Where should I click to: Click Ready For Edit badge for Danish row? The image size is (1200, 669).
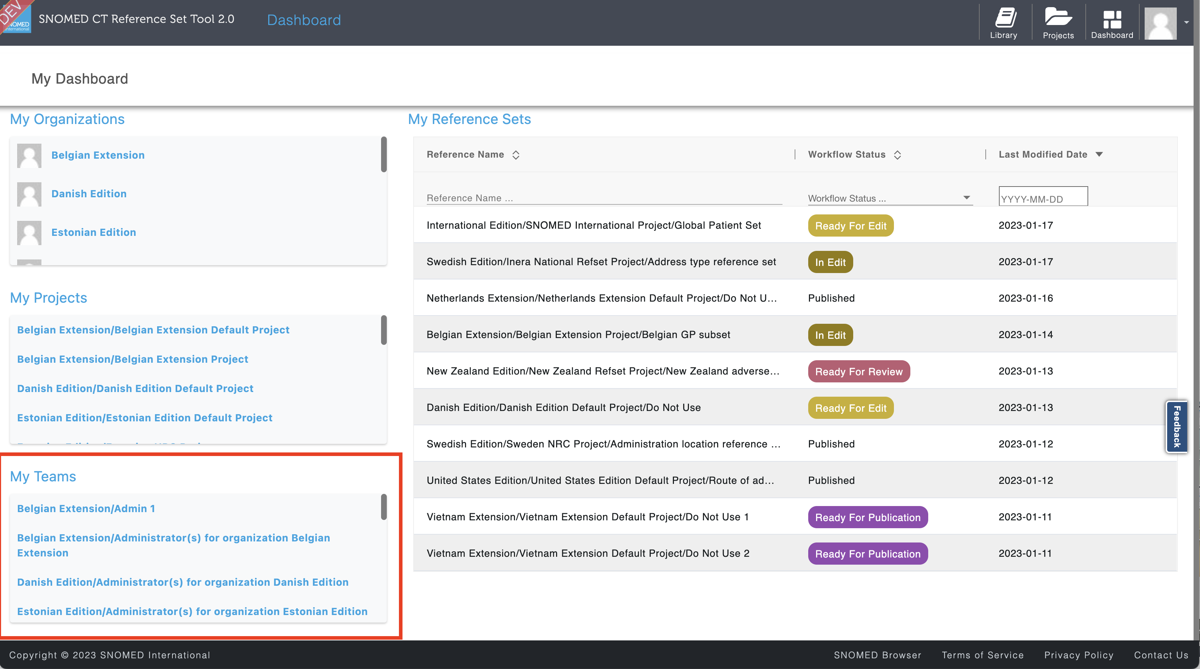[851, 408]
